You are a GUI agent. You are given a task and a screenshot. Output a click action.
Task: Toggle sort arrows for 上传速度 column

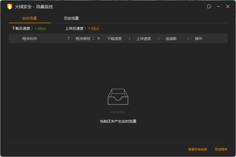159,39
